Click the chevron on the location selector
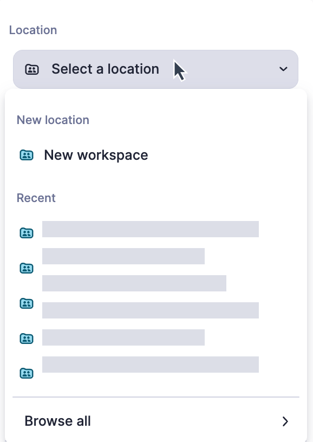Image resolution: width=313 pixels, height=442 pixels. (x=282, y=69)
